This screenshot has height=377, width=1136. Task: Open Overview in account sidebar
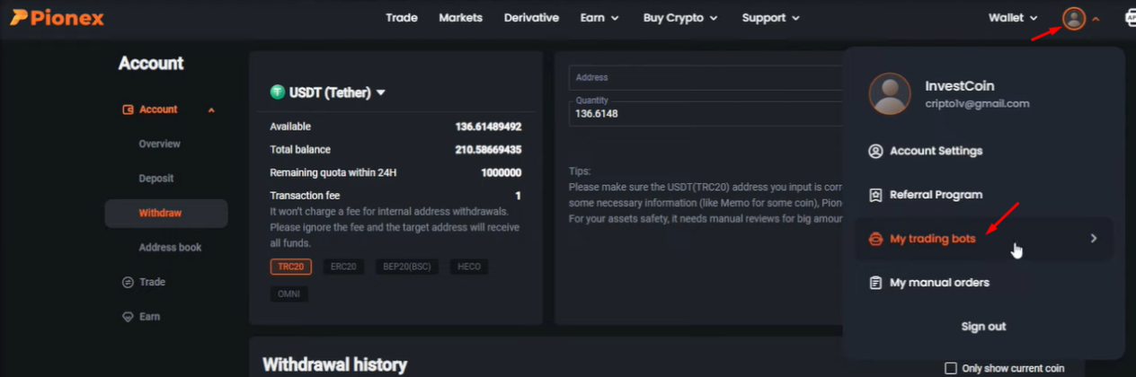(159, 144)
